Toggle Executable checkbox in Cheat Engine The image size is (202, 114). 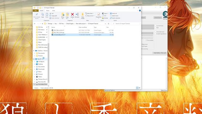click(146, 40)
